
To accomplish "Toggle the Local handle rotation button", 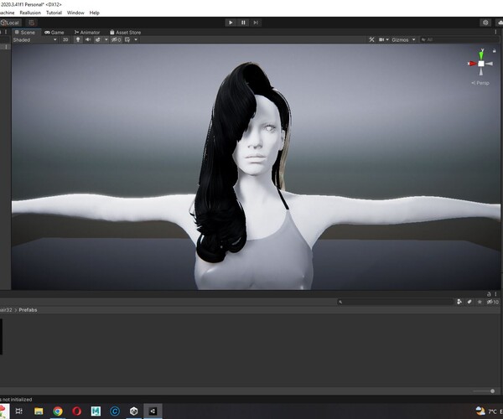I will [x=11, y=23].
